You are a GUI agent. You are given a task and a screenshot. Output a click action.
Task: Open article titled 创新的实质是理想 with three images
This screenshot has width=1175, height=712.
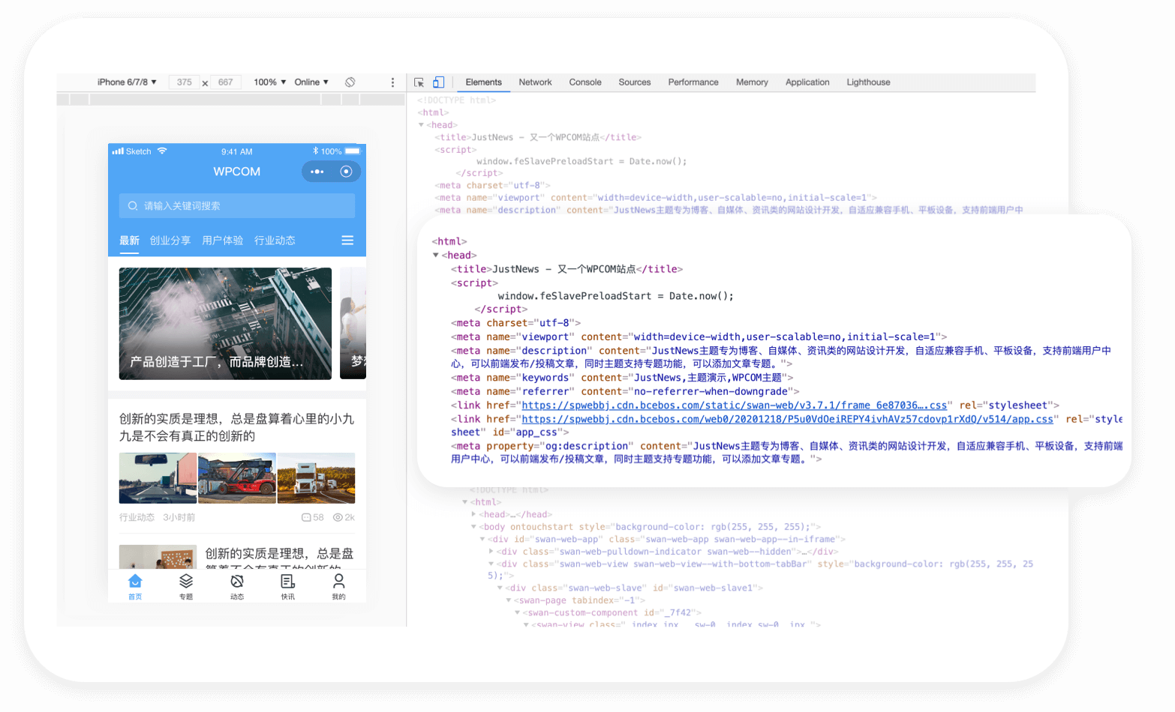tap(237, 427)
